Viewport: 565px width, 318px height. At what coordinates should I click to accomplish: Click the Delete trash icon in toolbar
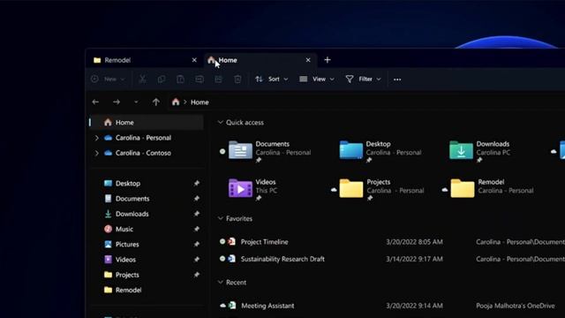click(x=237, y=79)
